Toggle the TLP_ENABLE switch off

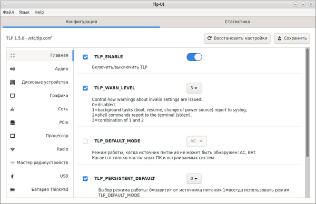[x=194, y=57]
